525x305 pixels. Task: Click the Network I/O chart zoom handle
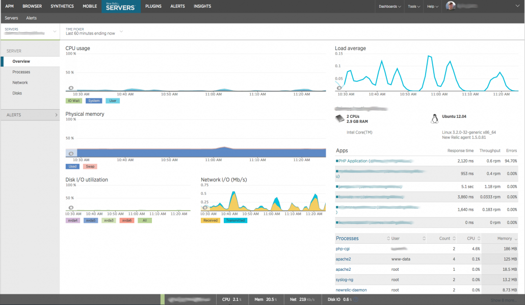tap(205, 208)
